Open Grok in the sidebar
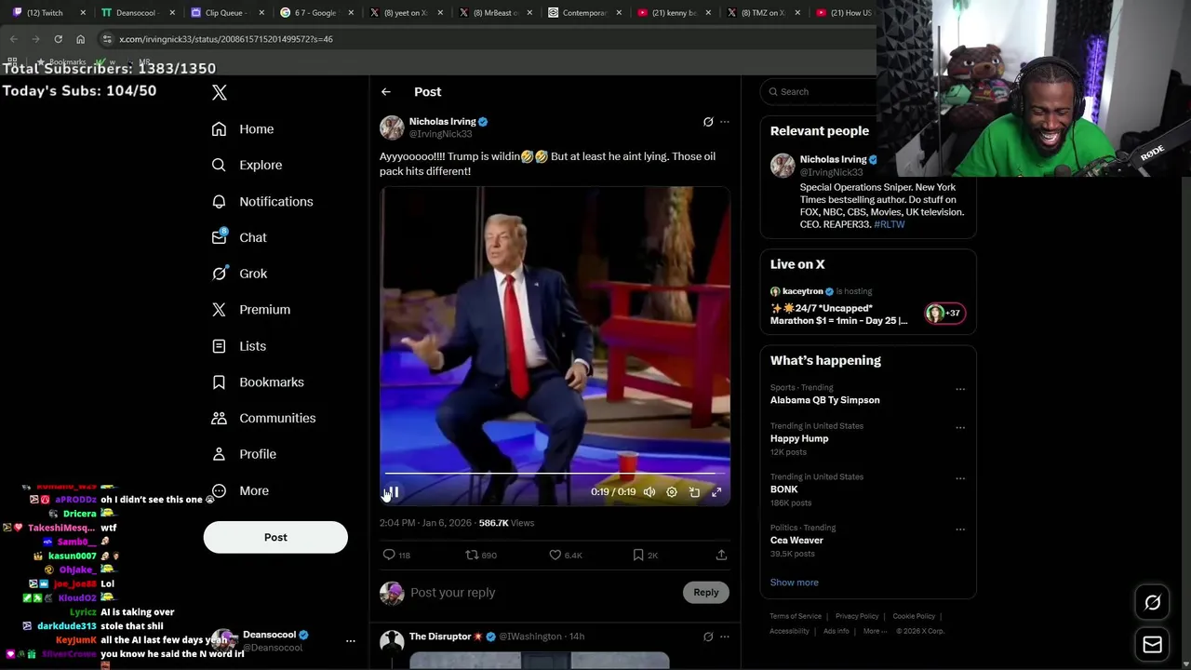This screenshot has width=1191, height=670. (239, 274)
